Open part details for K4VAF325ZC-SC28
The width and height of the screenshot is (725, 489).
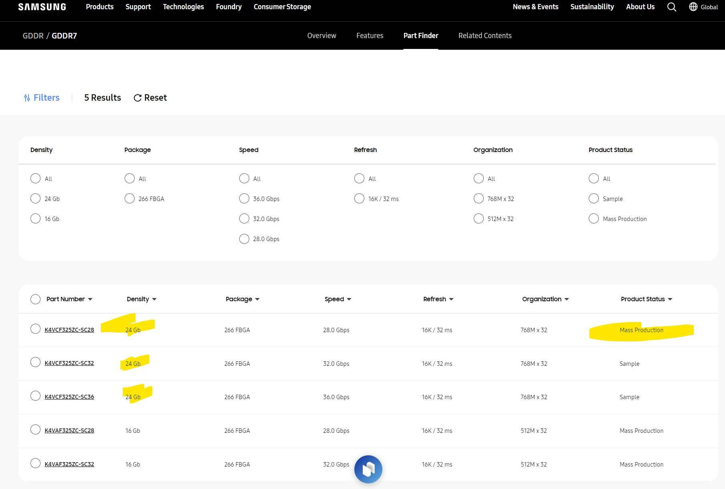pyautogui.click(x=70, y=430)
